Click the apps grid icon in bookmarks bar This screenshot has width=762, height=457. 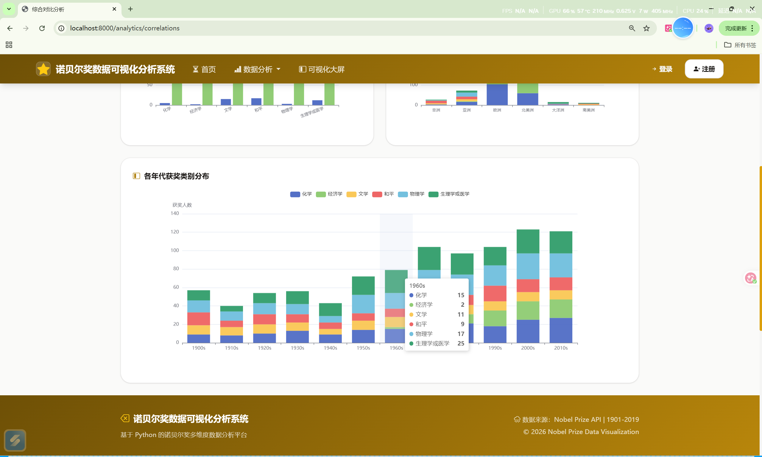[x=9, y=45]
